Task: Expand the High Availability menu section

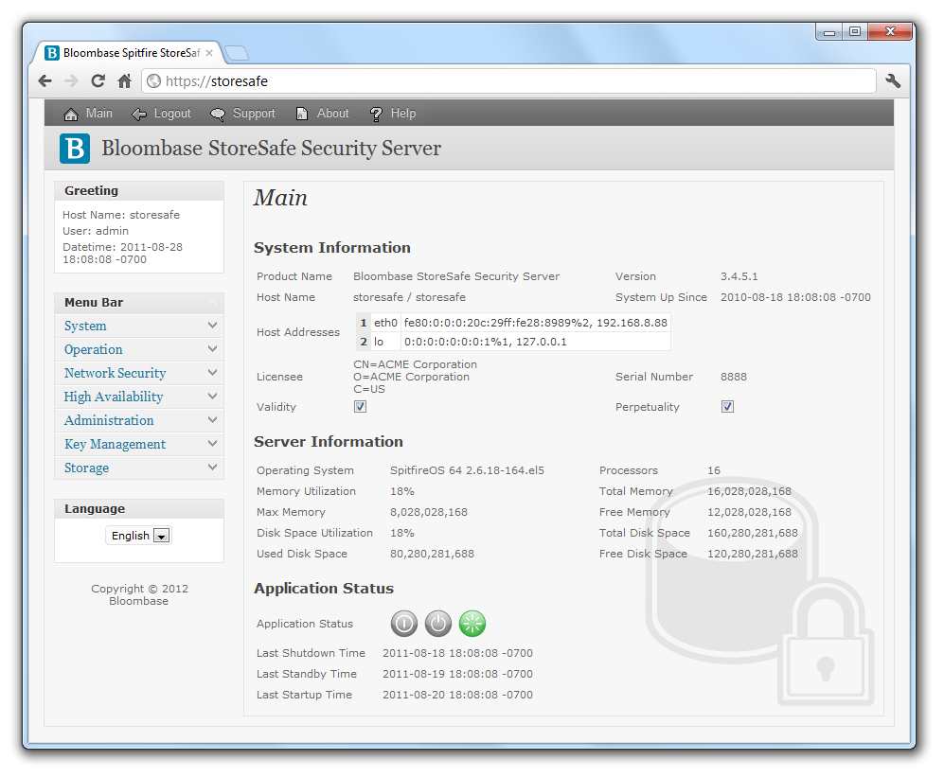Action: point(139,397)
